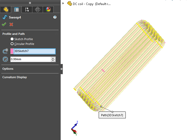Open the DimXpertManager crosshair tab

(37, 10)
